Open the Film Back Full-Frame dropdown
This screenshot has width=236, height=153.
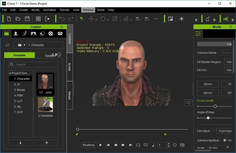point(224,131)
